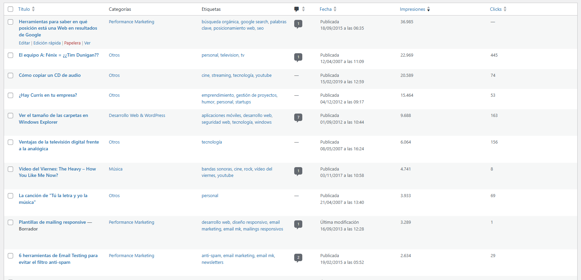
Task: Click the 36.985 impressions value
Action: coord(407,22)
